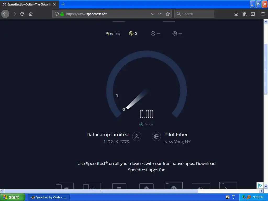Screen dimensions: 268x201
Task: Click the network connection tray icon
Action: click(x=244, y=197)
